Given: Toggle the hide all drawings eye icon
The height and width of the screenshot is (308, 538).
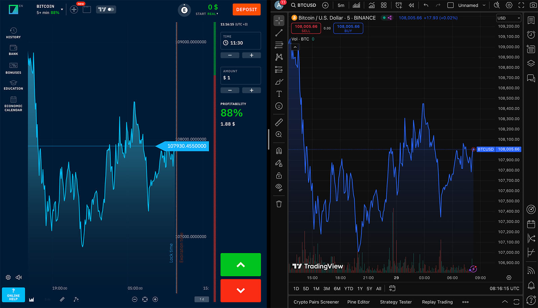Looking at the screenshot, I should [279, 187].
